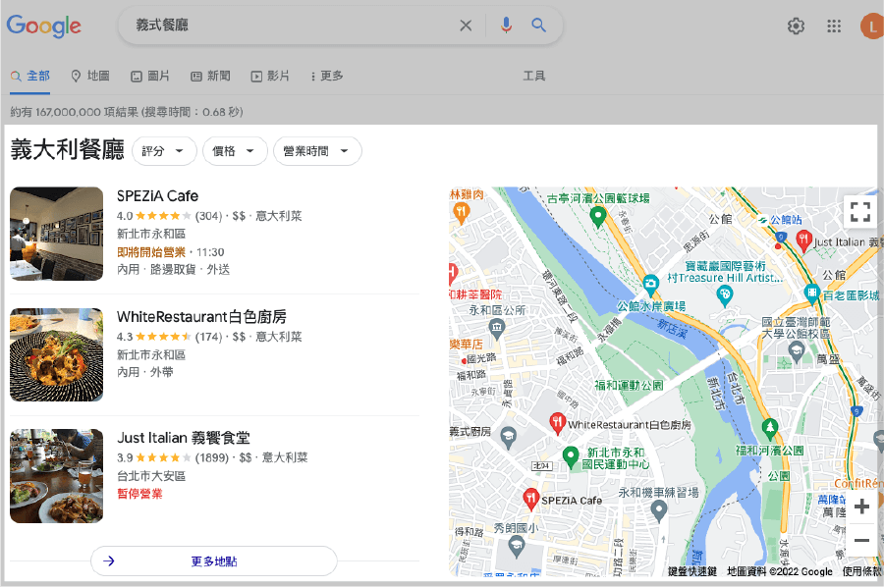The width and height of the screenshot is (884, 587).
Task: Open settings gear icon
Action: 796,26
